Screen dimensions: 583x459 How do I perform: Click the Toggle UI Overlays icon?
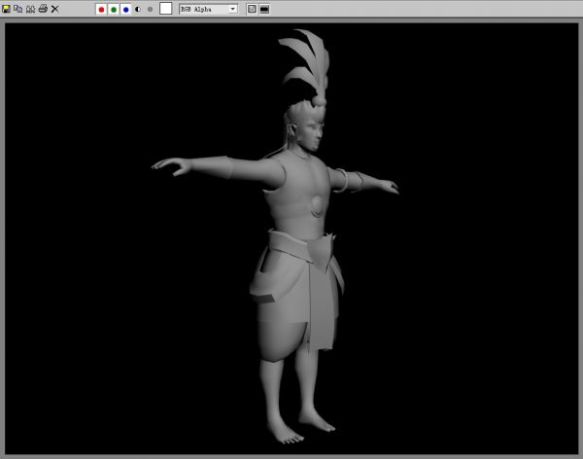pos(252,9)
